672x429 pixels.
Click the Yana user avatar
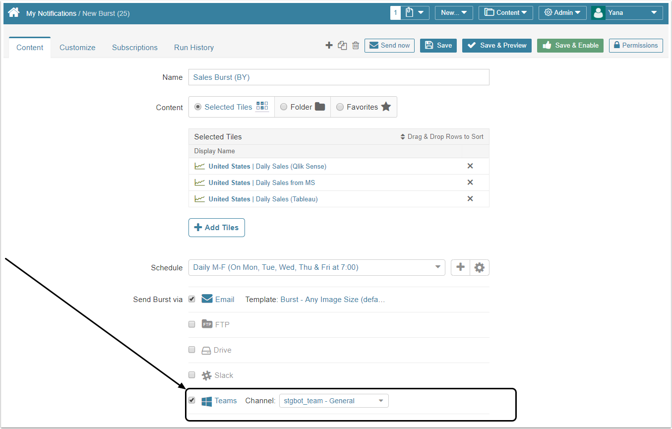tap(599, 12)
